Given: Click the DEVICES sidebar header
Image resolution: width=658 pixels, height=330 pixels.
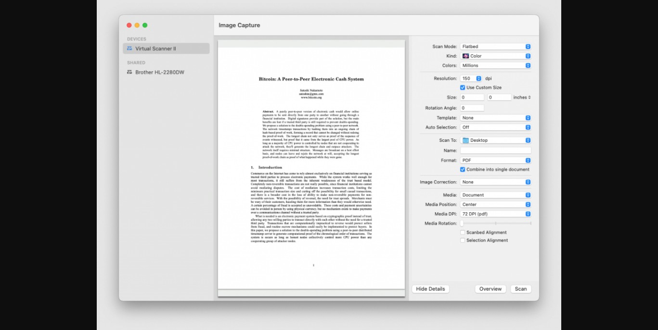Looking at the screenshot, I should 137,39.
